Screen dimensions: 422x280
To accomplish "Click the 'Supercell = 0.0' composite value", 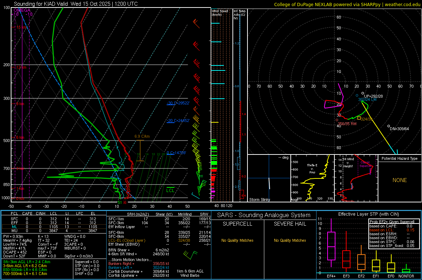I will click(x=87, y=262).
